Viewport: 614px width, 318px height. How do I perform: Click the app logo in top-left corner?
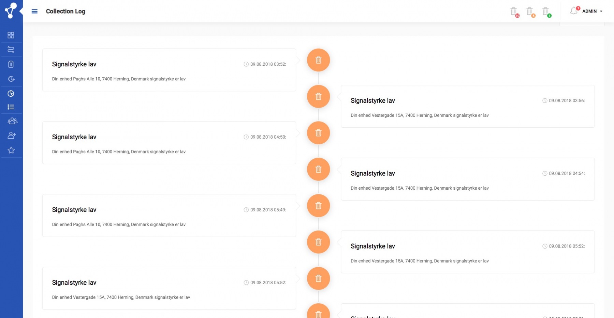click(x=11, y=10)
